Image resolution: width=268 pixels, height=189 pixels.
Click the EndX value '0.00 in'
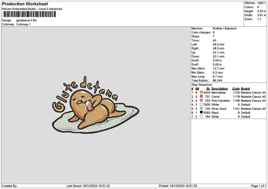tap(217, 60)
